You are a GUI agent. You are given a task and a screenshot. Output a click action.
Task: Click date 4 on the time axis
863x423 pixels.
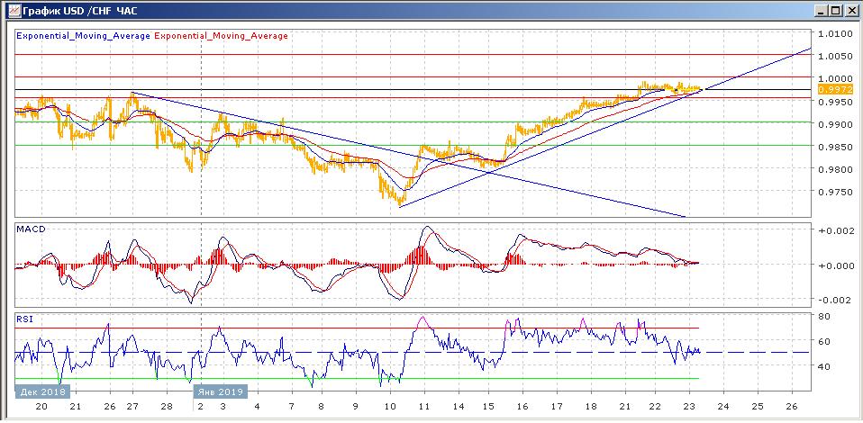pos(257,407)
